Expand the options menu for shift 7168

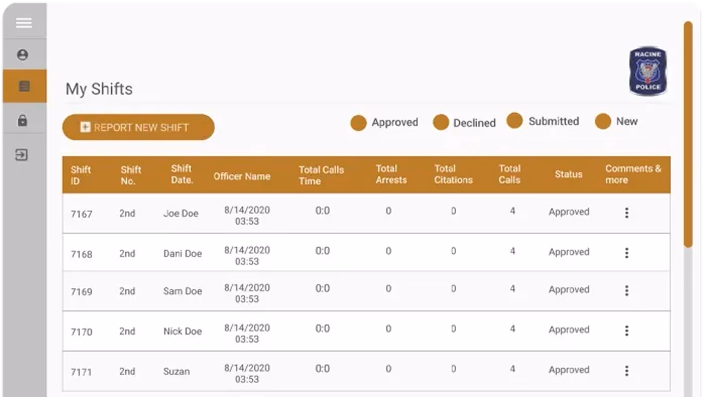tap(627, 253)
